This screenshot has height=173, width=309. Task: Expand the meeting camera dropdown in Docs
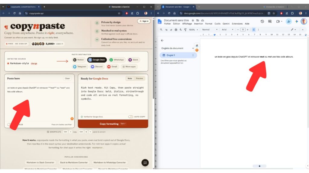pyautogui.click(x=282, y=21)
